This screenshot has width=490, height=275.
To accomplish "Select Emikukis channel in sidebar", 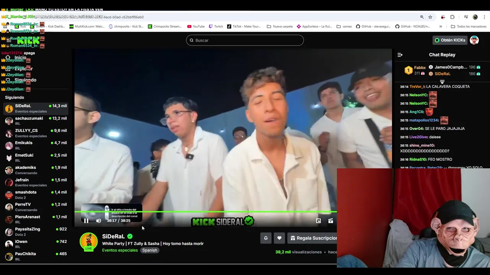I will [36, 145].
